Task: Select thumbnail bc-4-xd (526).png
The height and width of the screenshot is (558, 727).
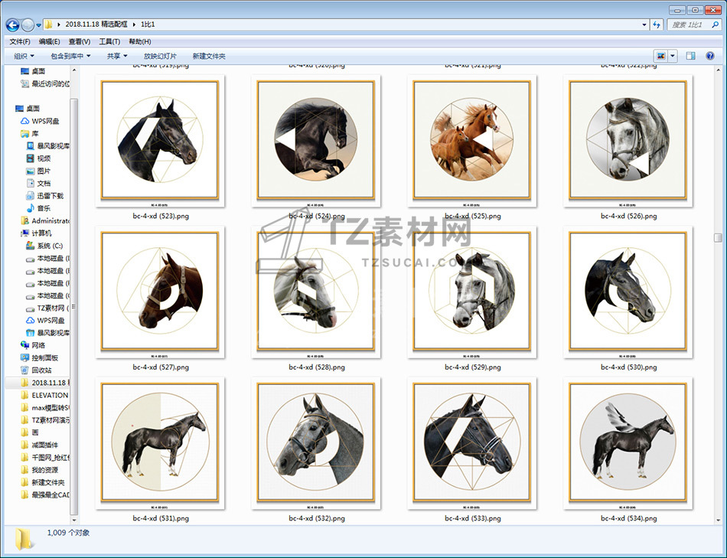Action: coord(628,141)
